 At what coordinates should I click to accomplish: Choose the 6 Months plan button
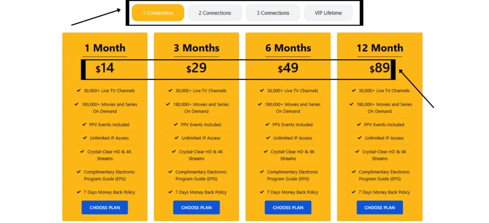[288, 208]
